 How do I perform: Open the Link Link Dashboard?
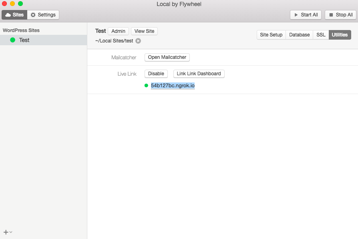pos(199,74)
